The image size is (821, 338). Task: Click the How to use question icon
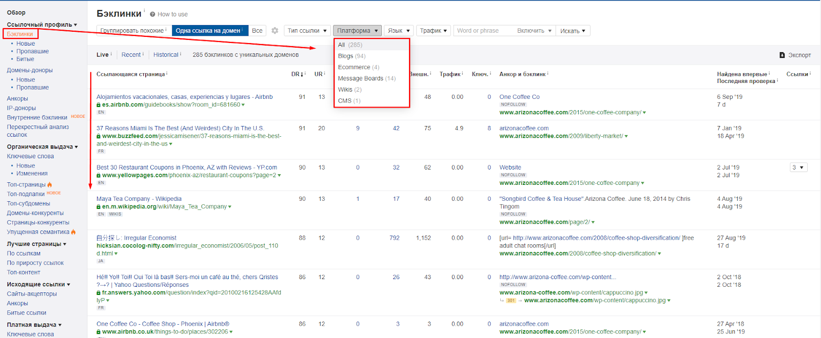tap(152, 14)
